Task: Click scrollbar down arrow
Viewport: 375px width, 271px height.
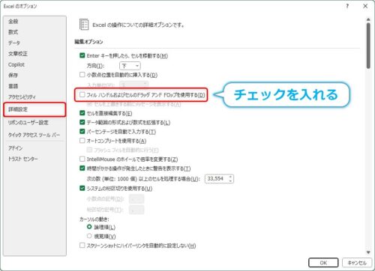Action: coord(368,252)
